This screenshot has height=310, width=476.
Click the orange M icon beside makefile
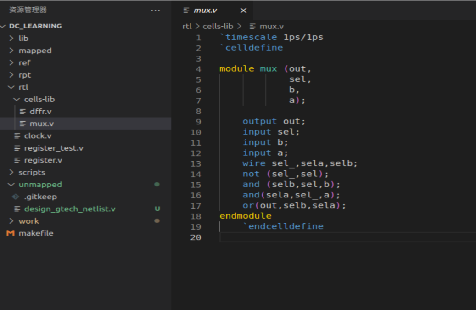point(11,233)
